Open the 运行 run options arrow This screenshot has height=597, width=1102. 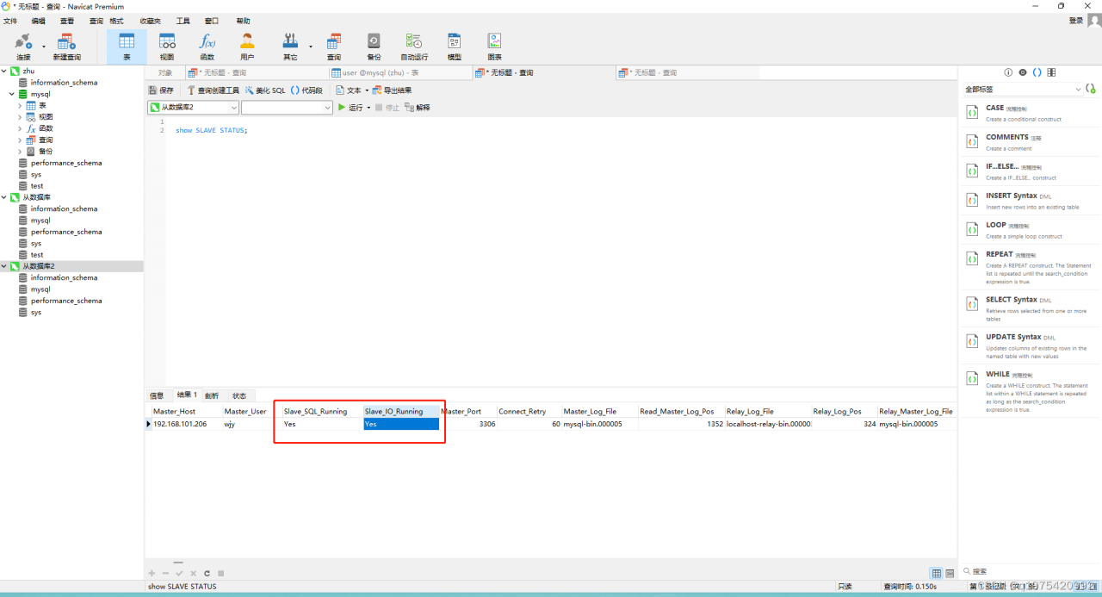[368, 108]
